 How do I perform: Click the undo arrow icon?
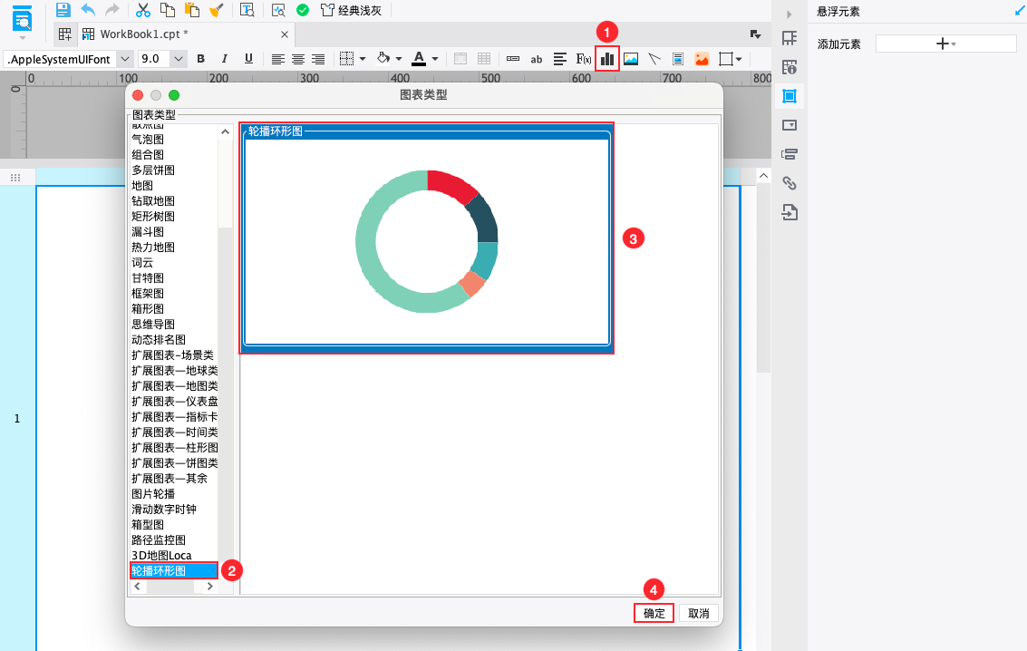[x=88, y=10]
